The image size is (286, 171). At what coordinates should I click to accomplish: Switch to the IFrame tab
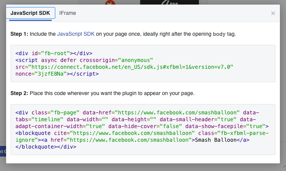coord(68,13)
